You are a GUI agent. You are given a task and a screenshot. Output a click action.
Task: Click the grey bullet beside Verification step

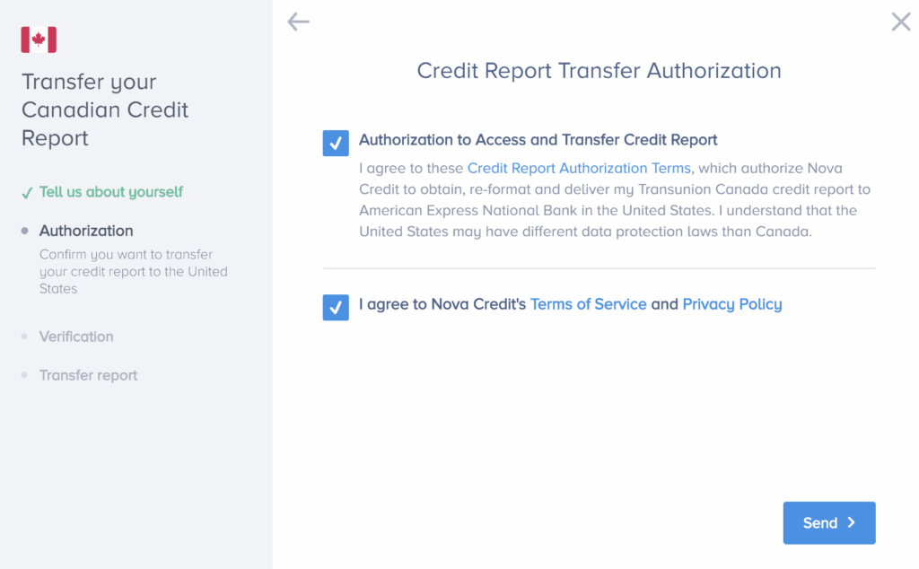tap(25, 337)
